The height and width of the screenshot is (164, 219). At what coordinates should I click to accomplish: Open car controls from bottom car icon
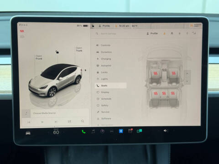tap(28, 133)
